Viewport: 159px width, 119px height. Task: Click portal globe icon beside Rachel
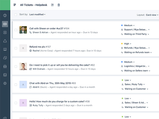pos(30,51)
